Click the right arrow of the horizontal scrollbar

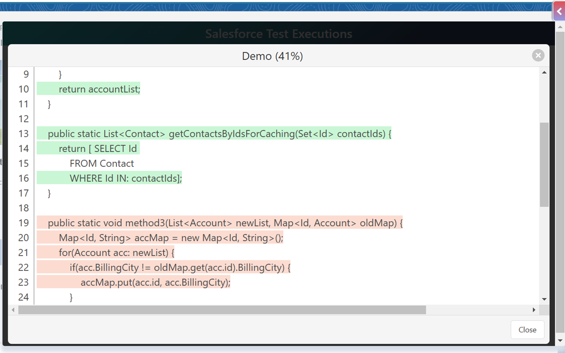(534, 310)
